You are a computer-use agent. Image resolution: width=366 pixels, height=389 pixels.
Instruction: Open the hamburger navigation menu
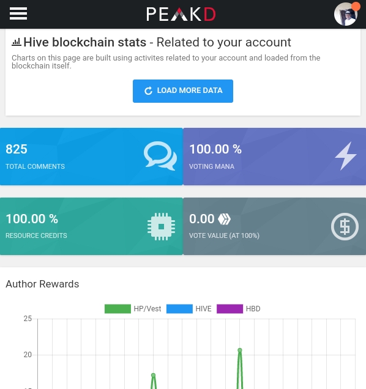click(x=18, y=13)
